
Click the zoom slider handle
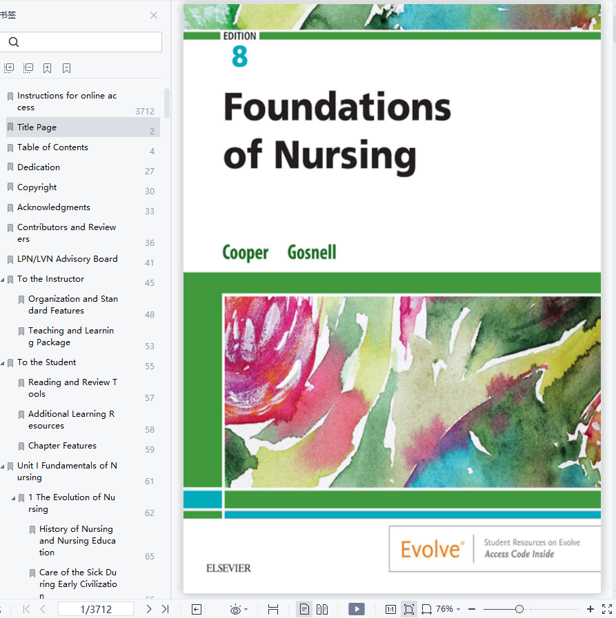tap(519, 609)
